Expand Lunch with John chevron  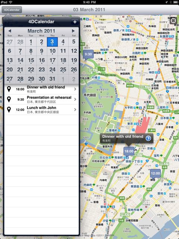[x=75, y=109]
